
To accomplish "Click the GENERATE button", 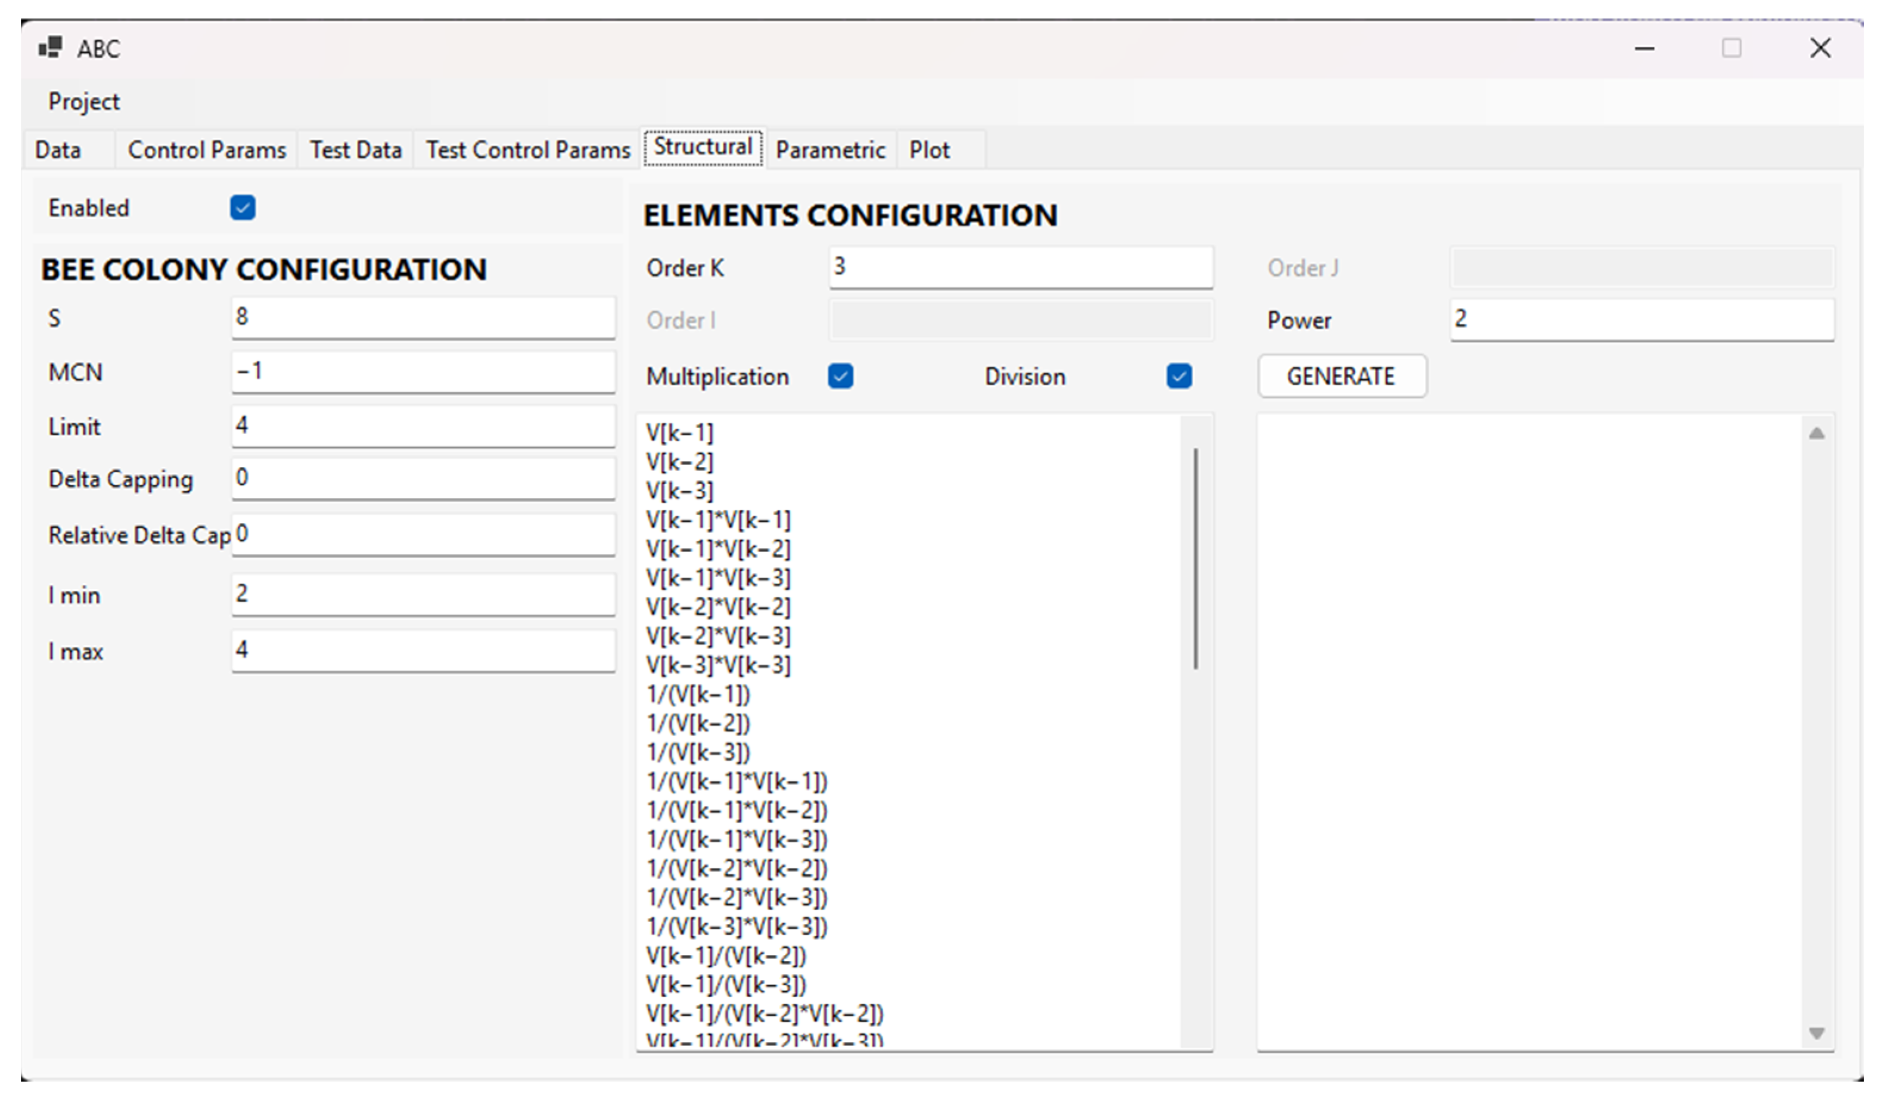I will [x=1342, y=376].
